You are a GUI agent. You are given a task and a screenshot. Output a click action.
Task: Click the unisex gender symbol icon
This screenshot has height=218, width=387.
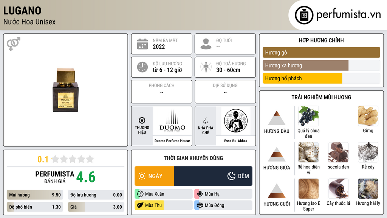13,44
